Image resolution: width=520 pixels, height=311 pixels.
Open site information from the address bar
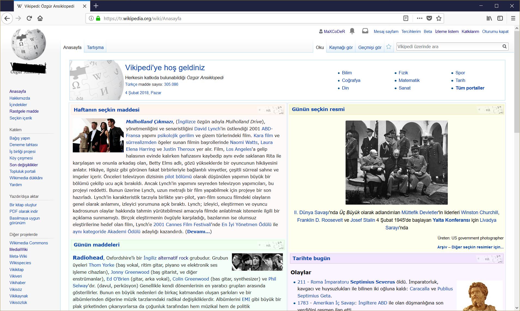click(91, 19)
